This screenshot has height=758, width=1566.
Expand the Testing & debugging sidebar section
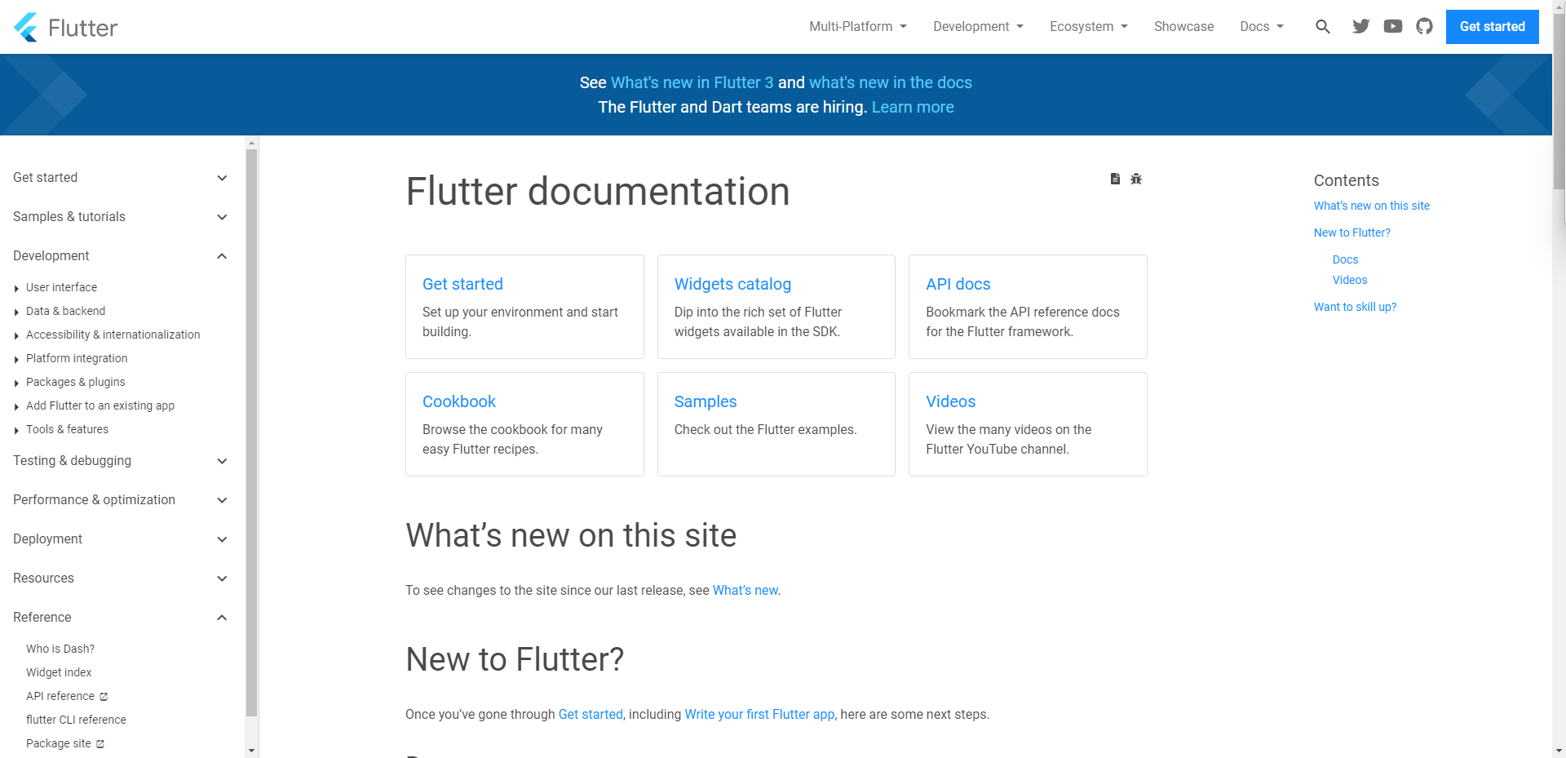(x=121, y=461)
